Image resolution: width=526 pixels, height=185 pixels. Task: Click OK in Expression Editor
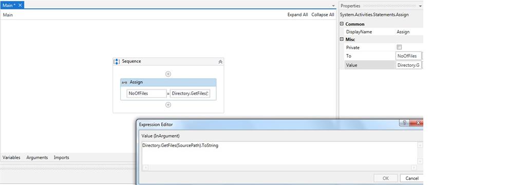(385, 178)
